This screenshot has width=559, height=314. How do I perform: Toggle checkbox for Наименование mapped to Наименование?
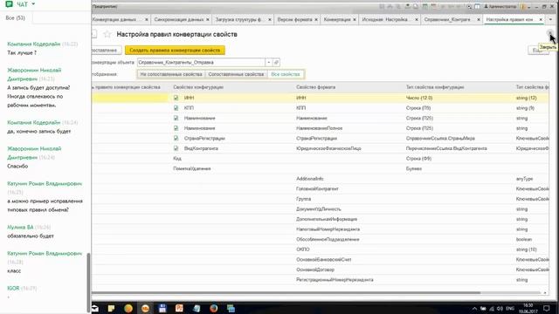click(176, 118)
